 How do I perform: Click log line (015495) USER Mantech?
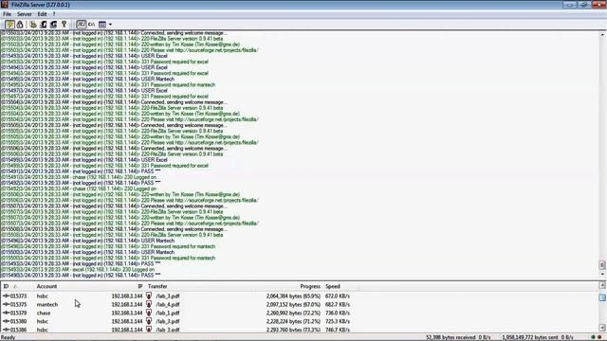click(x=87, y=79)
